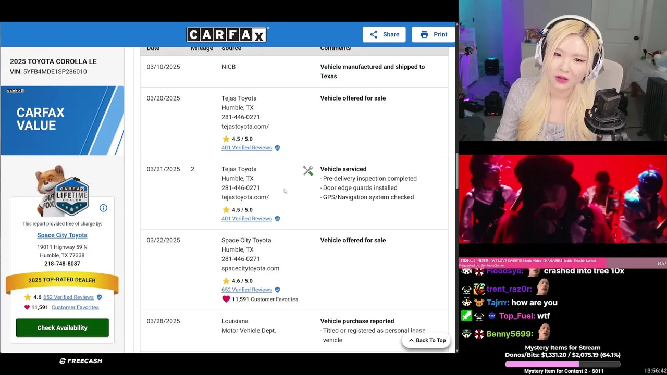Click the printer icon in header
667x375 pixels.
[424, 34]
